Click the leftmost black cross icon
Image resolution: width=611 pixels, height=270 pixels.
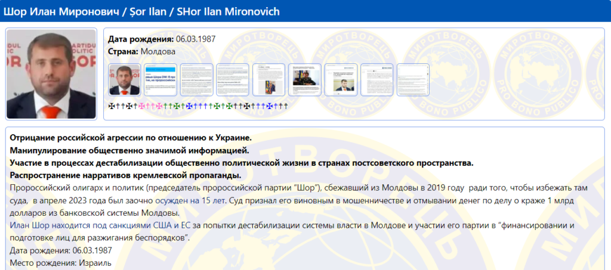(x=111, y=106)
